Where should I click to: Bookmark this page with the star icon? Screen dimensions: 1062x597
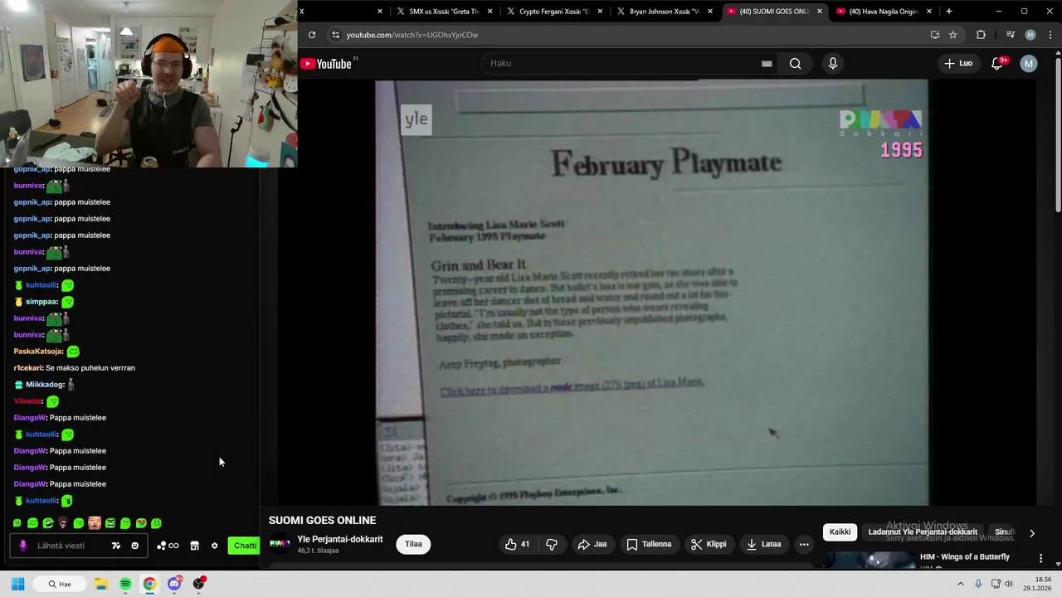click(952, 35)
